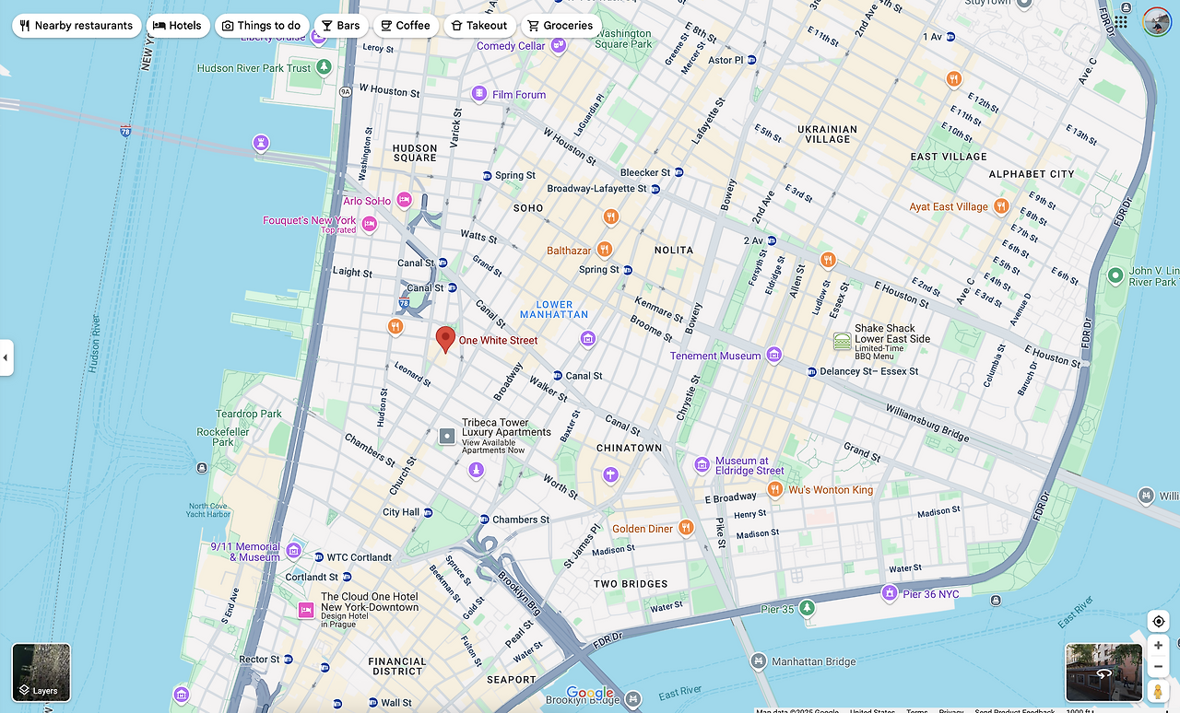Screen dimensions: 1180x713
Task: Open the Pier 36 NYC venue icon
Action: pos(889,594)
